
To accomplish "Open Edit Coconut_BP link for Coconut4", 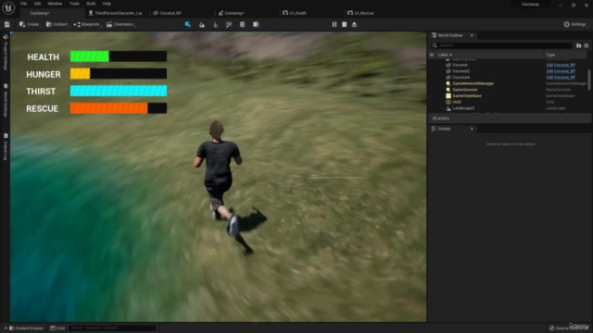I will pos(561,78).
